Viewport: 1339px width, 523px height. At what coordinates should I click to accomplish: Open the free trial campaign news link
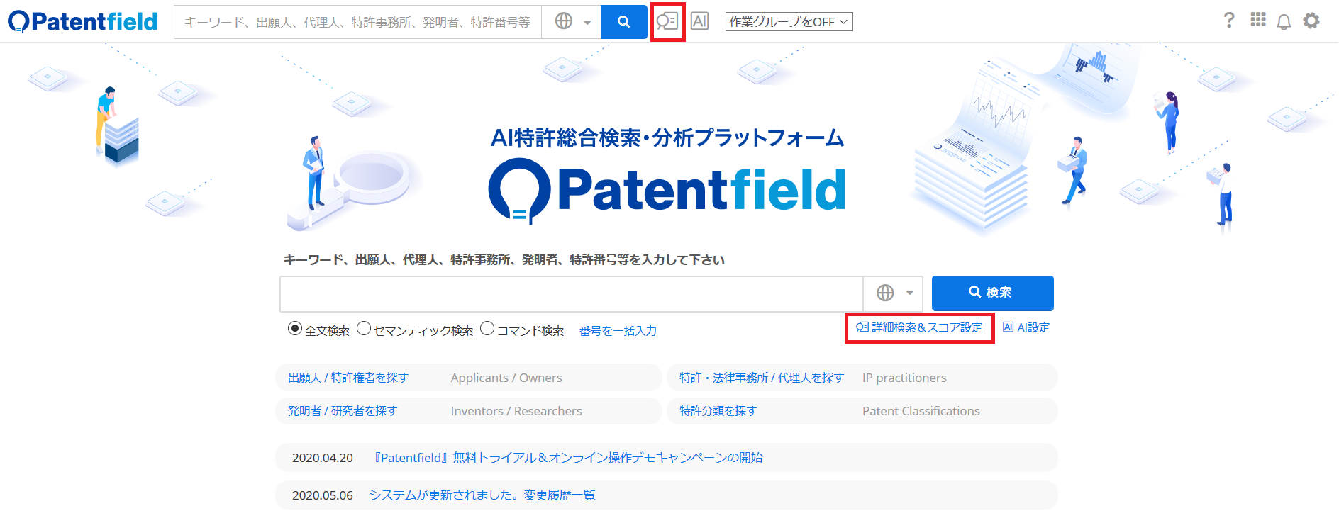(569, 458)
